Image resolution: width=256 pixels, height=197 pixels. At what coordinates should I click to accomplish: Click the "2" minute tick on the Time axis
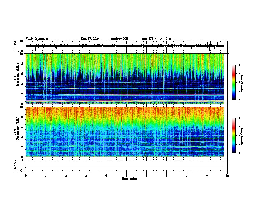(66, 176)
